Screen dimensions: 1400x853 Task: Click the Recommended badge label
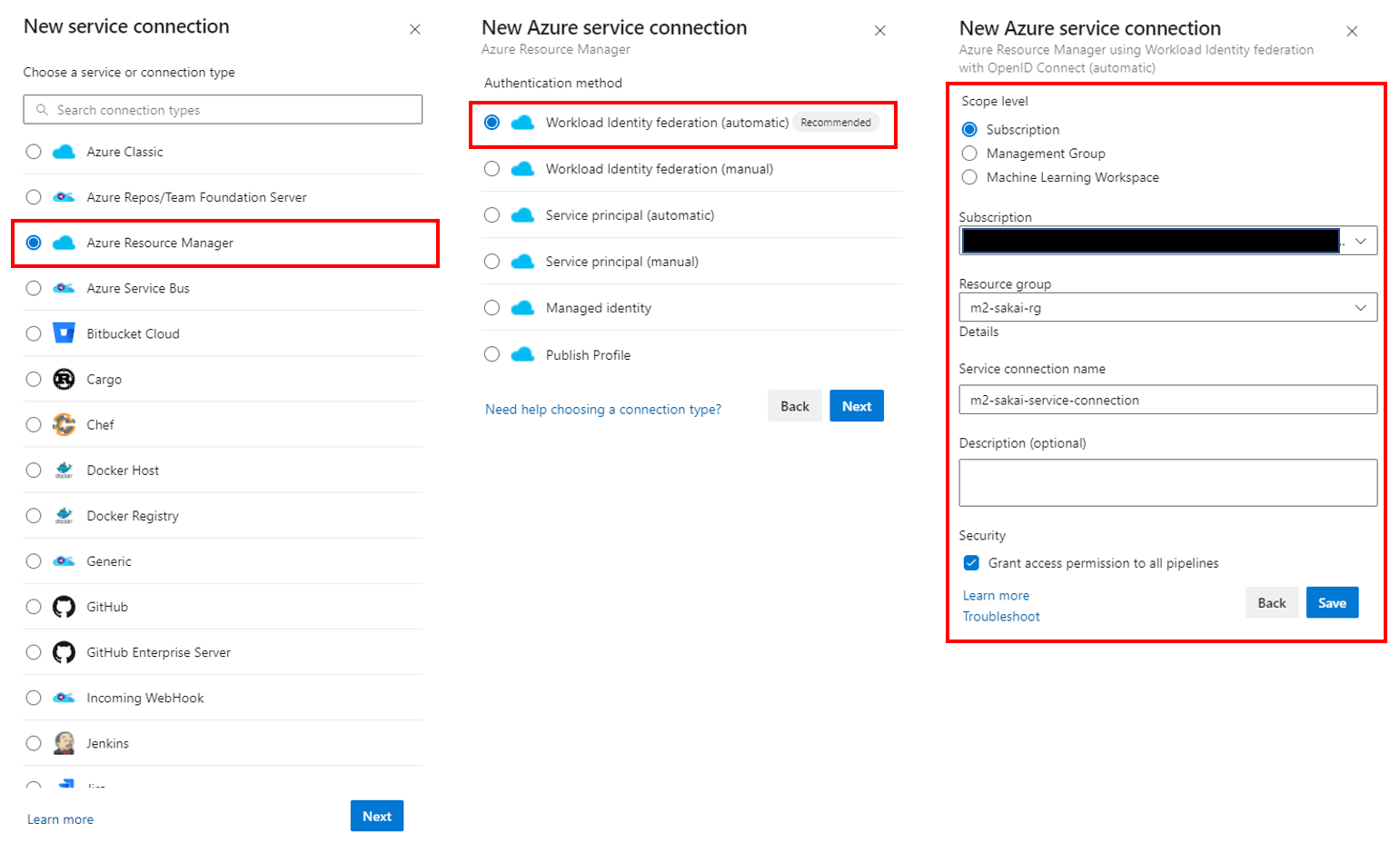tap(836, 123)
